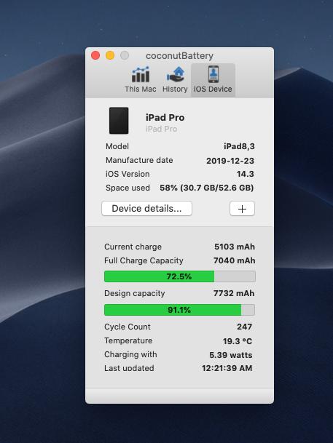The width and height of the screenshot is (333, 443).
Task: Click the Design capacity value 7732 mAh
Action: tap(234, 293)
